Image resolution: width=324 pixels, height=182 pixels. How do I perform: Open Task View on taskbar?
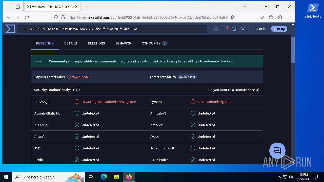91,177
